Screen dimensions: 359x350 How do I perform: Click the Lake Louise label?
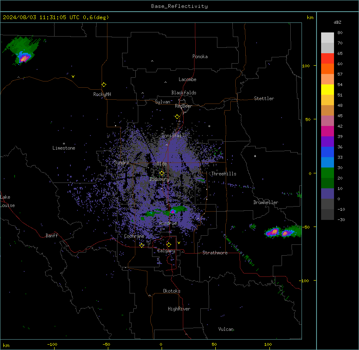pos(7,201)
